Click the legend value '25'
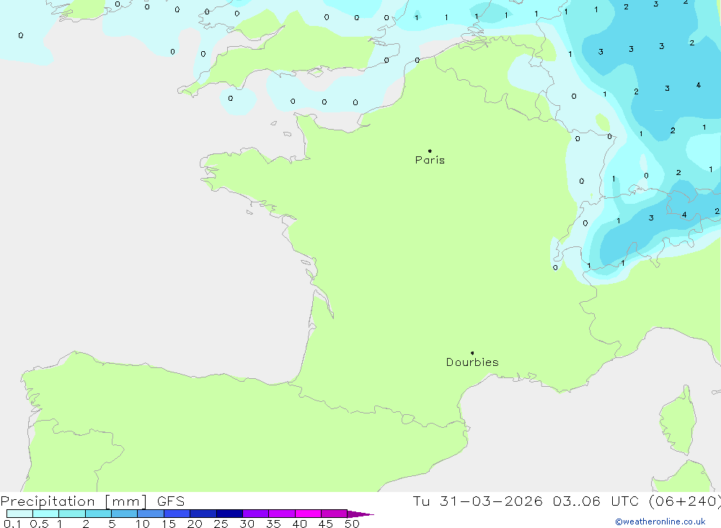 coord(221,524)
